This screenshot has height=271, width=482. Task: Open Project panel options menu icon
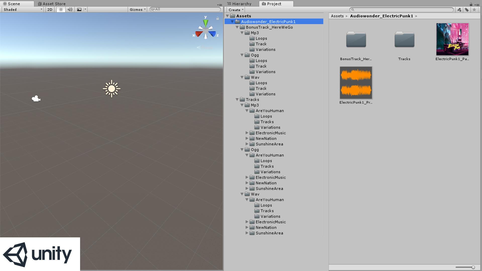point(477,5)
